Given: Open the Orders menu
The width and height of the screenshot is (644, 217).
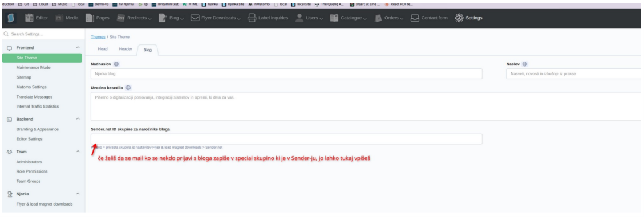Looking at the screenshot, I should click(x=390, y=18).
